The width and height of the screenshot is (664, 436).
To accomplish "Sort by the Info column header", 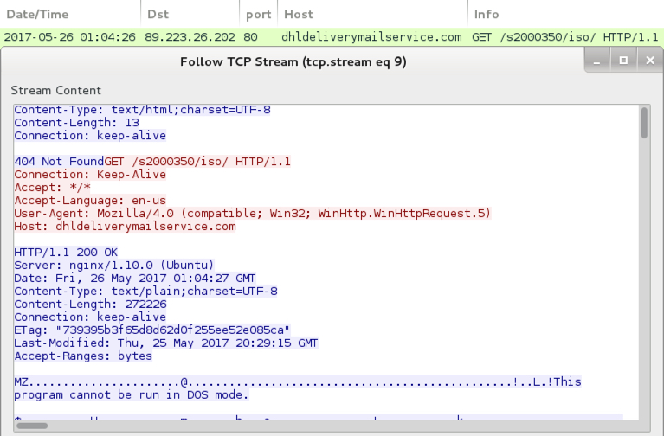I will [566, 14].
